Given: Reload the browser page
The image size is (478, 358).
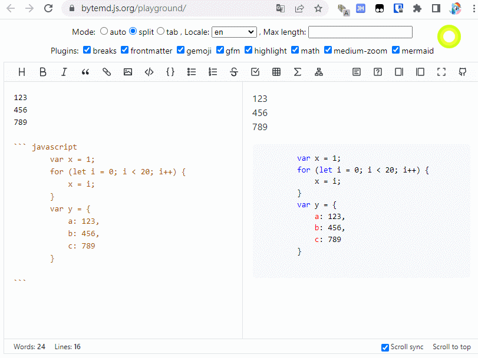Looking at the screenshot, I should 48,8.
